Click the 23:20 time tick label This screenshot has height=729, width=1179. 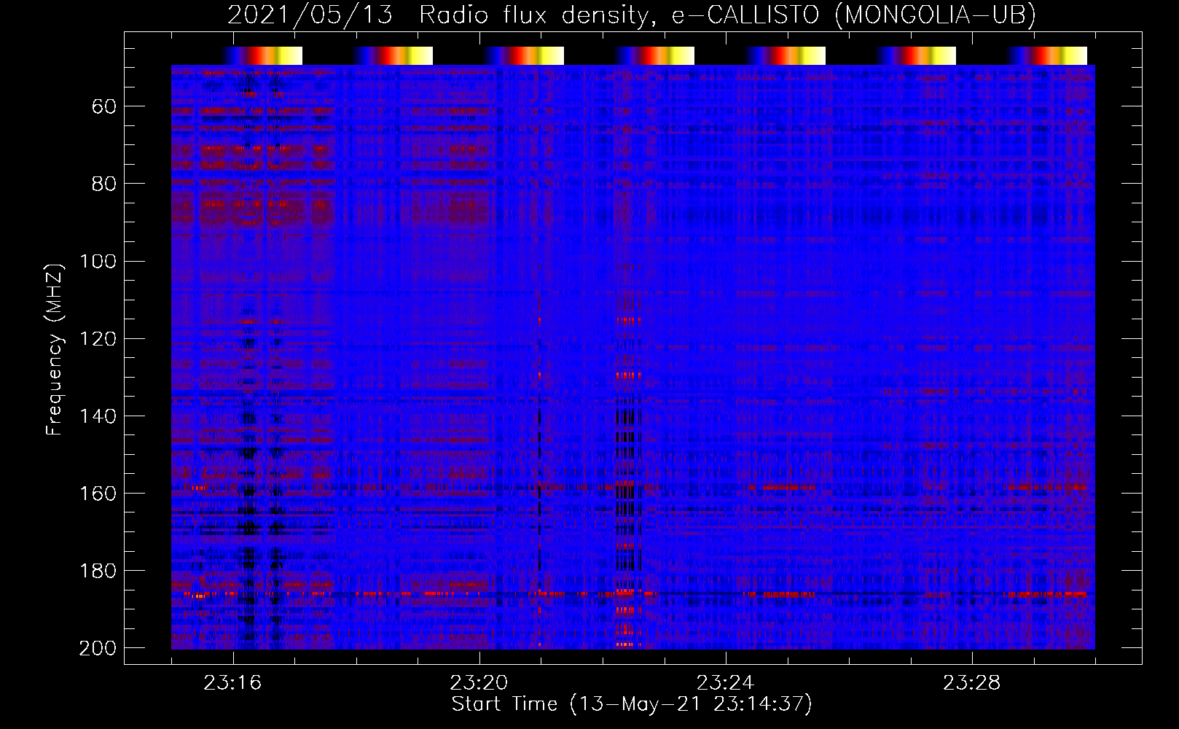[479, 683]
